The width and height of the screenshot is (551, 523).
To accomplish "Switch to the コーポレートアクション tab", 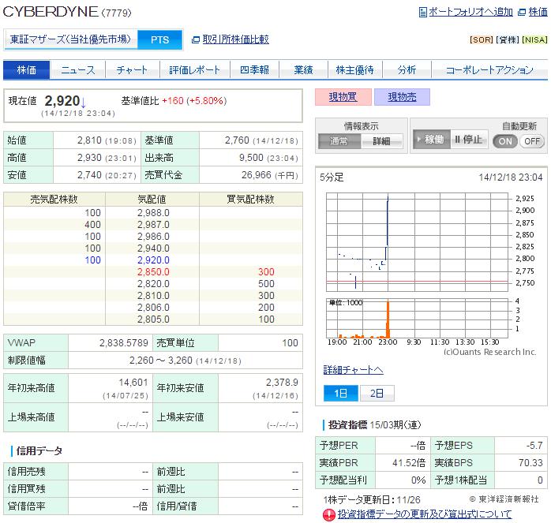I will (489, 70).
